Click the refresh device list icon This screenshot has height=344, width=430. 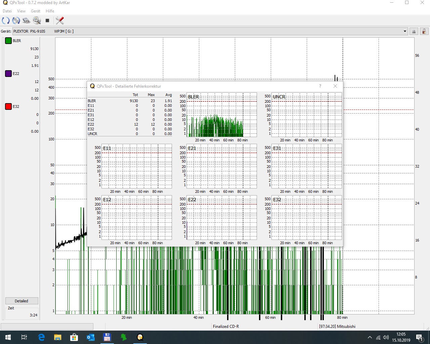pos(6,20)
